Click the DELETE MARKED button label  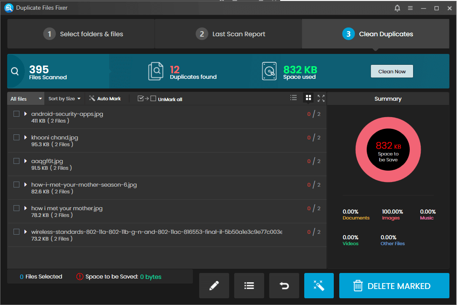point(399,286)
